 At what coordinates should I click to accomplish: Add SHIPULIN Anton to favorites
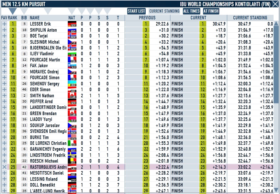pos(5,30)
